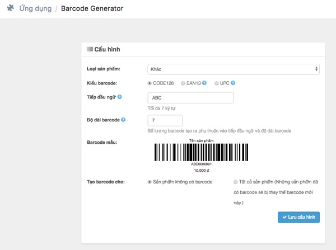The width and height of the screenshot is (336, 250).
Task: Click the barcode icon beside Cấu hình heading
Action: [90, 49]
